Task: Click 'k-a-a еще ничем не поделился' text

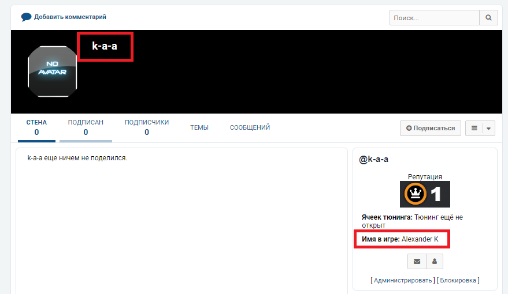Action: coord(77,158)
